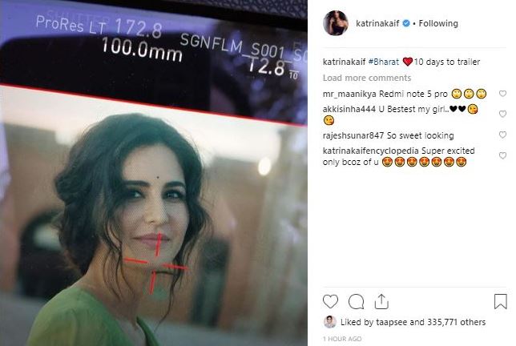Open katrinakaif profile picture avatar
Screen dimensions: 516x346
[x=336, y=23]
